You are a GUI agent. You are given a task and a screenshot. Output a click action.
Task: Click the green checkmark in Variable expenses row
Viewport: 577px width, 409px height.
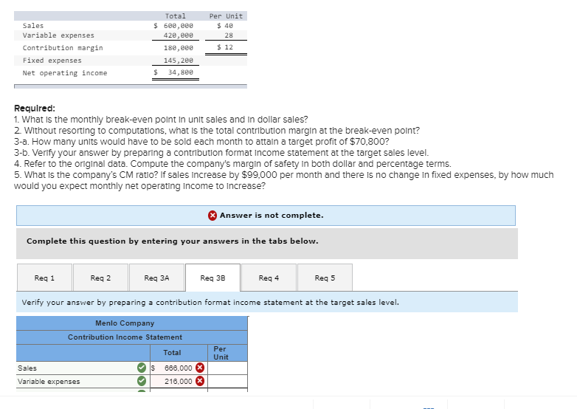tap(142, 381)
